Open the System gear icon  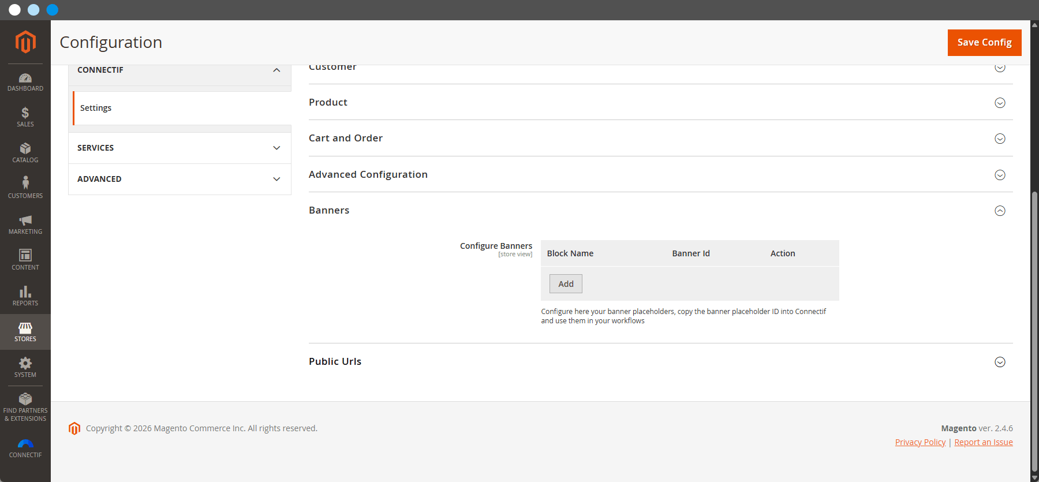(x=25, y=363)
